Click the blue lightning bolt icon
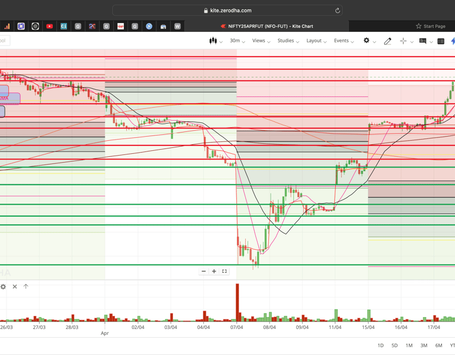 coord(453,41)
